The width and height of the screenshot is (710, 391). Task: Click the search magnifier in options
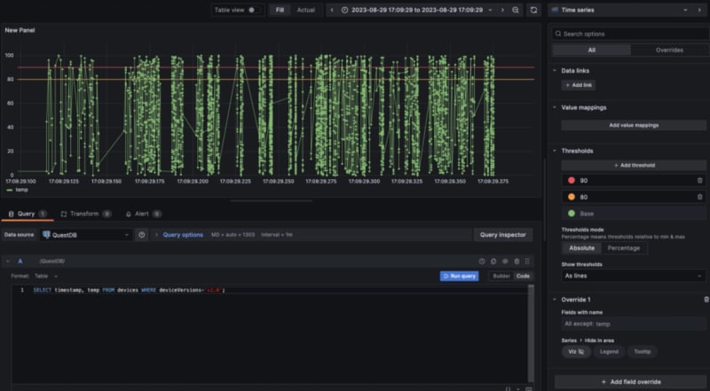[x=558, y=34]
